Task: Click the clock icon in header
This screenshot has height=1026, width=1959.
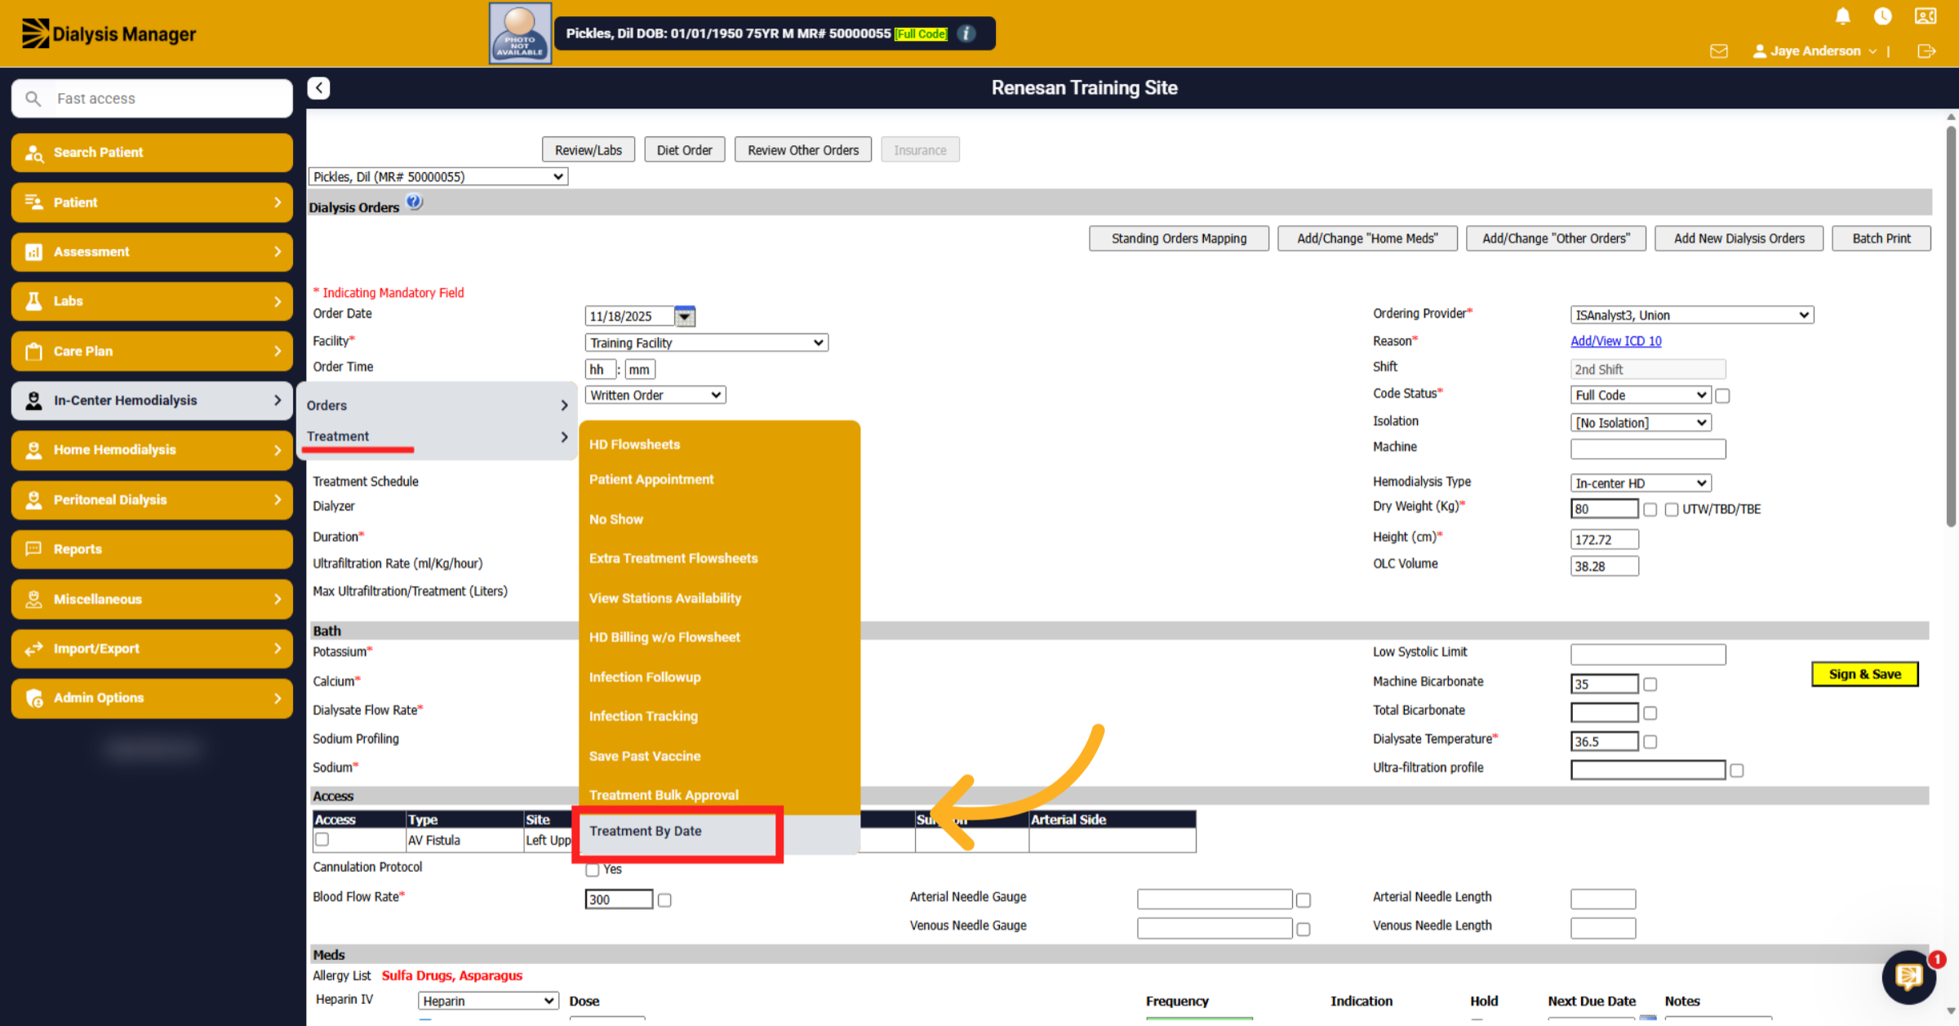Action: 1883,16
